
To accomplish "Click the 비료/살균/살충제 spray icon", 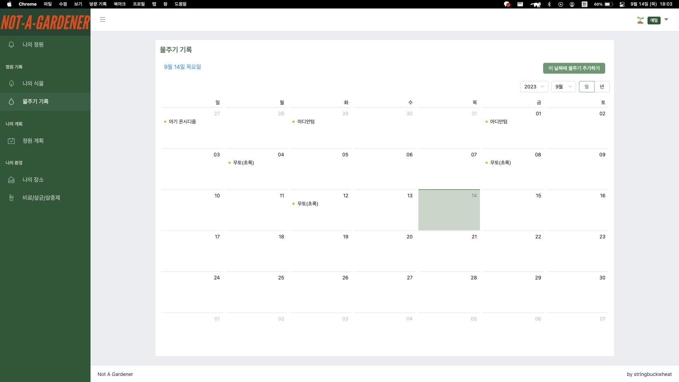I will point(12,197).
